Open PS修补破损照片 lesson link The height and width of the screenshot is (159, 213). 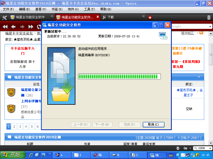[x=187, y=51]
